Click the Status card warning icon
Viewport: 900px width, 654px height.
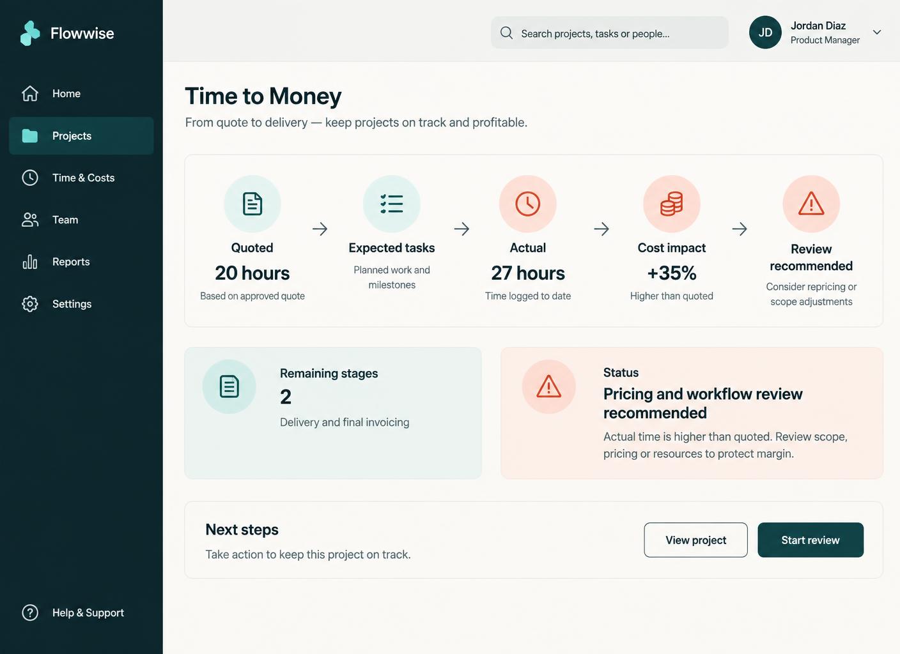click(549, 386)
